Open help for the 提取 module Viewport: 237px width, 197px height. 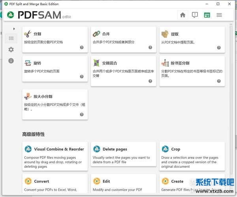coord(219,48)
